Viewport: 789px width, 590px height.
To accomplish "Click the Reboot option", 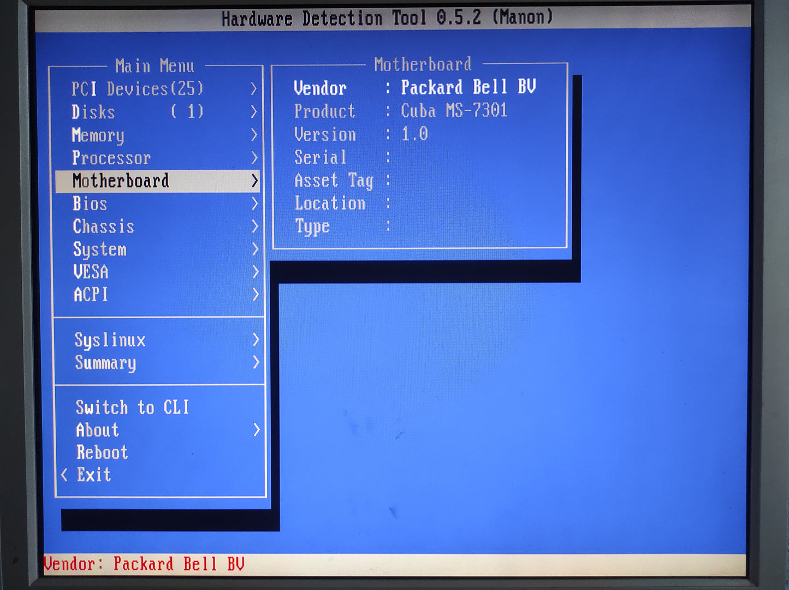I will [x=102, y=452].
